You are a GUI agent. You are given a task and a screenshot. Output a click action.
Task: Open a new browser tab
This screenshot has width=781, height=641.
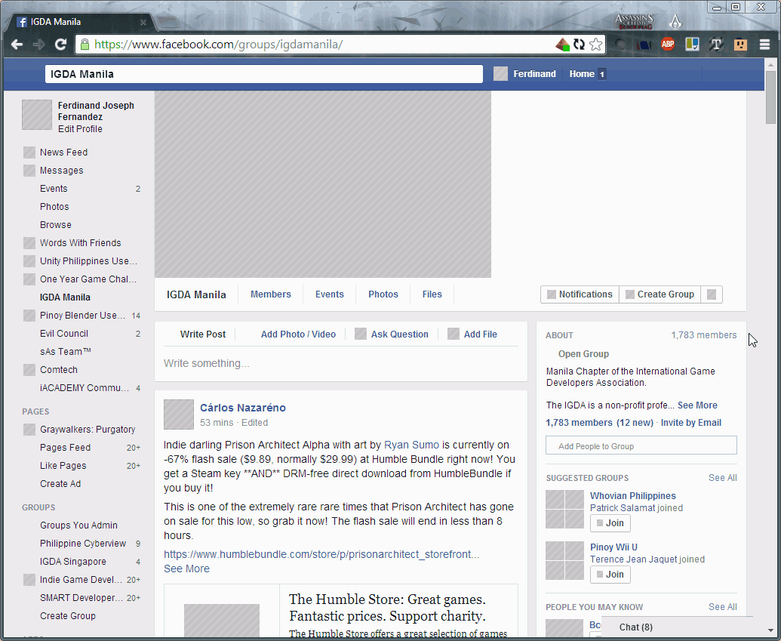[168, 22]
